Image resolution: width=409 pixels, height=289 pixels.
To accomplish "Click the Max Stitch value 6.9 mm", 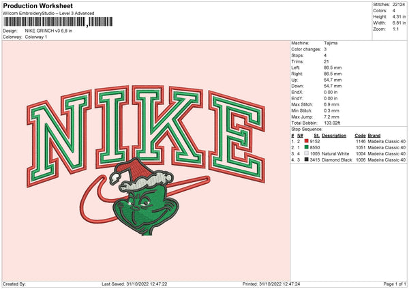I will 331,104.
